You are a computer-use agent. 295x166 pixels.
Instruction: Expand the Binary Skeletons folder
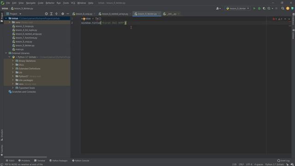pyautogui.click(x=13, y=61)
